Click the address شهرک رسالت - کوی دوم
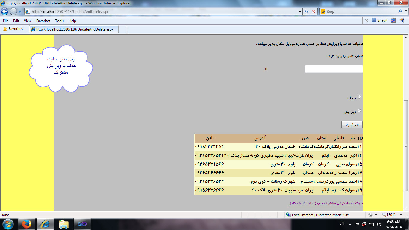The image size is (409, 230). tap(273, 181)
